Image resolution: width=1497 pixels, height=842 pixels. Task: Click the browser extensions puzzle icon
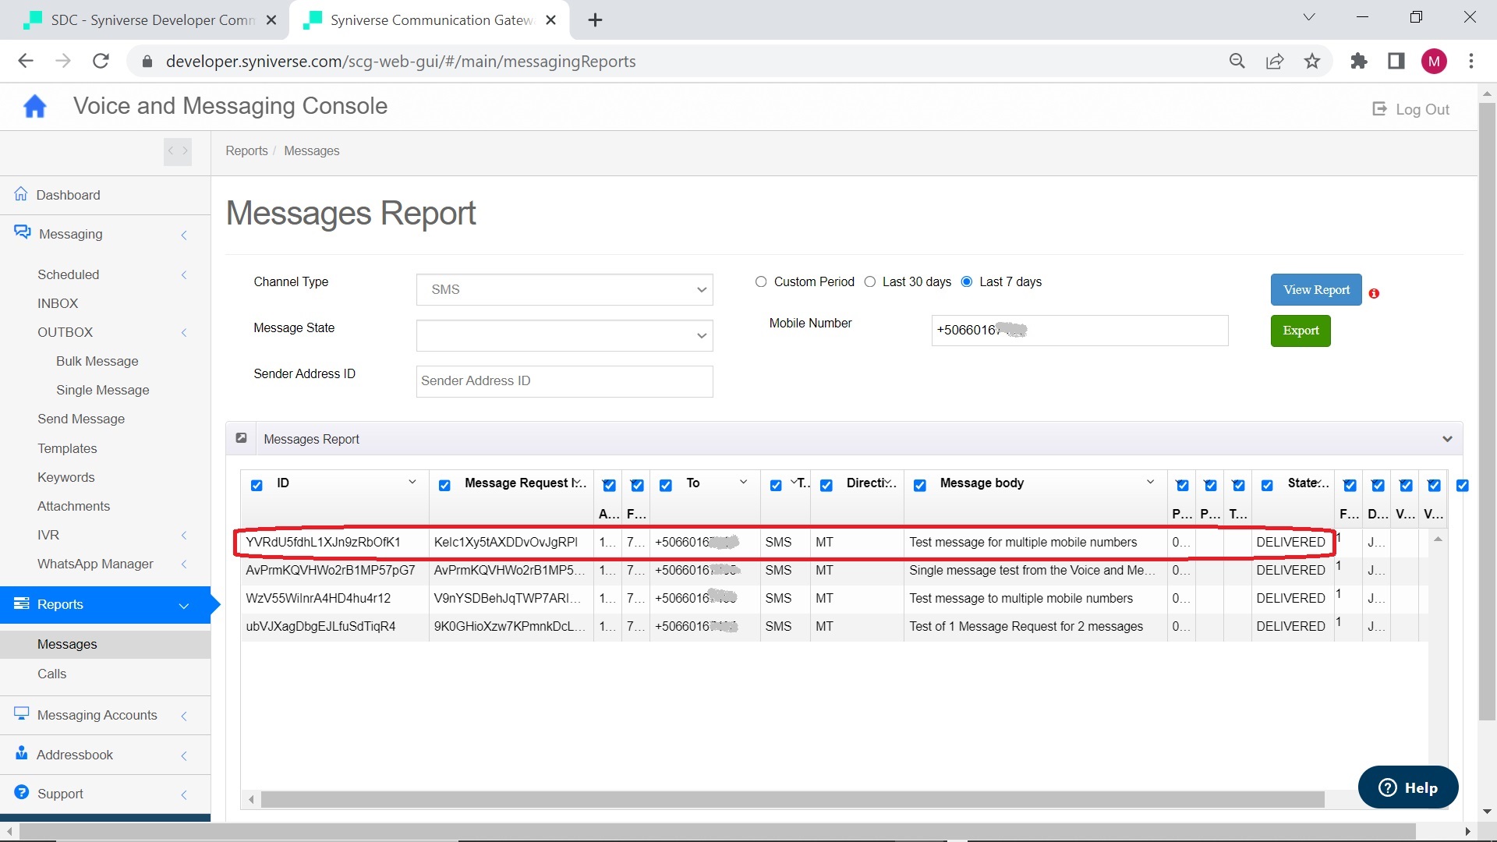click(x=1359, y=62)
